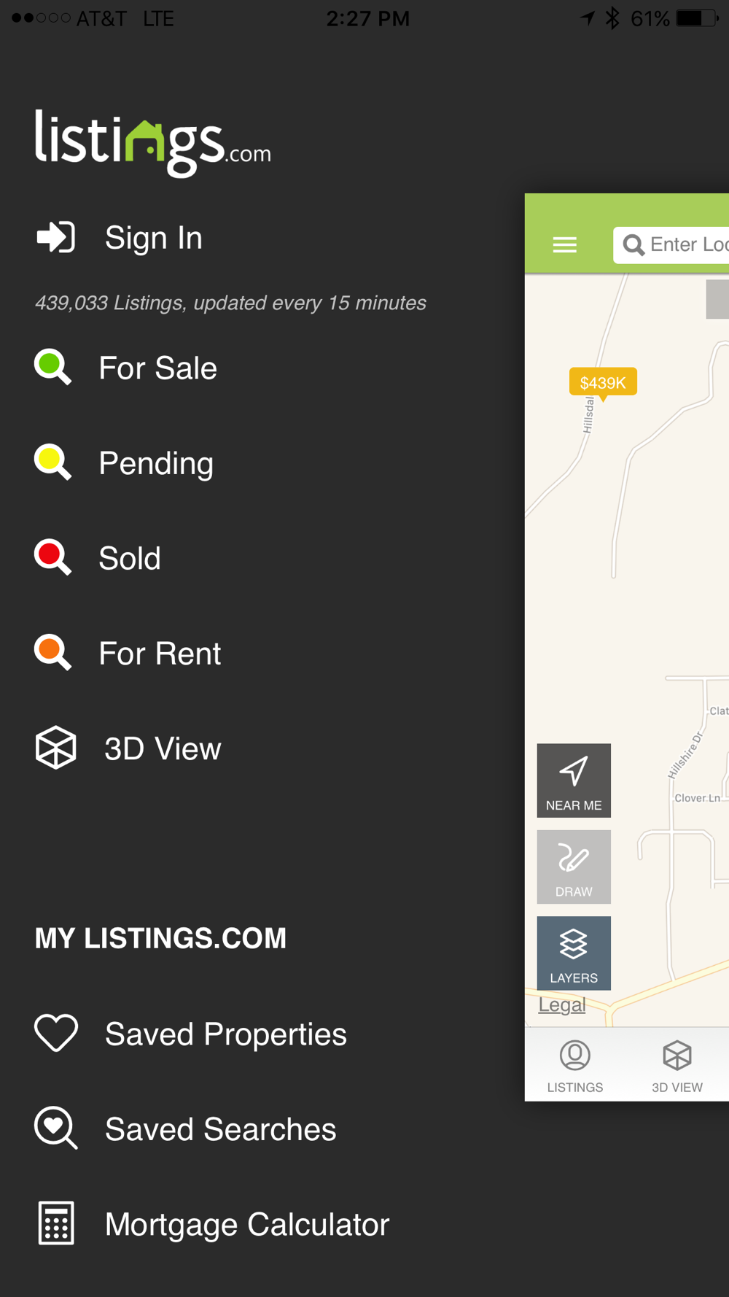
Task: Tap the listings.com logo
Action: [153, 143]
